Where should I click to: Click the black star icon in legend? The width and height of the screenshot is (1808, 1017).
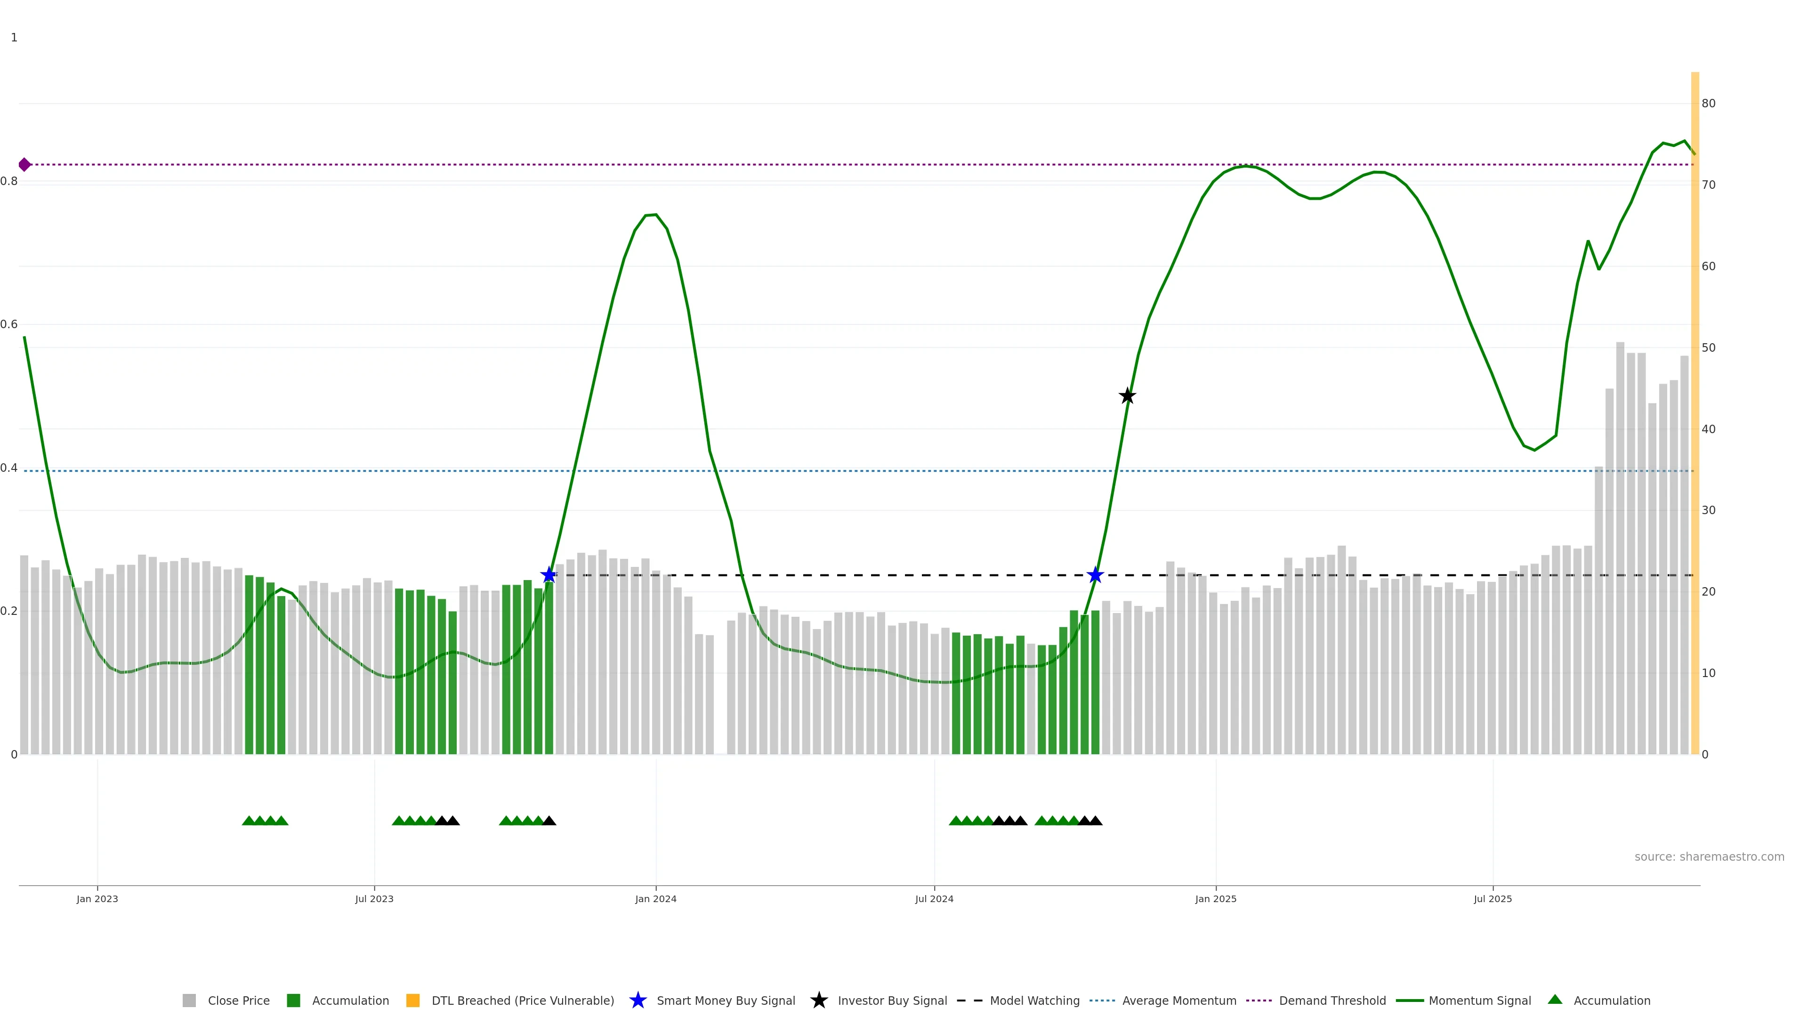818,1000
